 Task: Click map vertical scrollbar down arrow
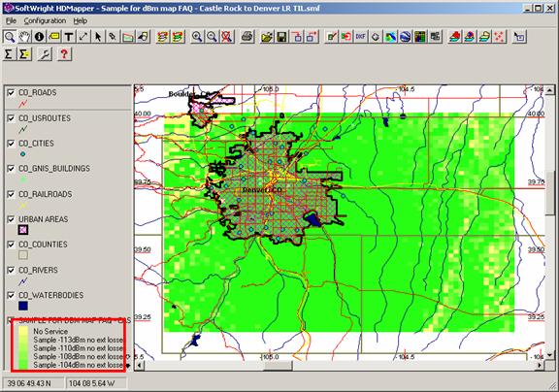(x=549, y=355)
